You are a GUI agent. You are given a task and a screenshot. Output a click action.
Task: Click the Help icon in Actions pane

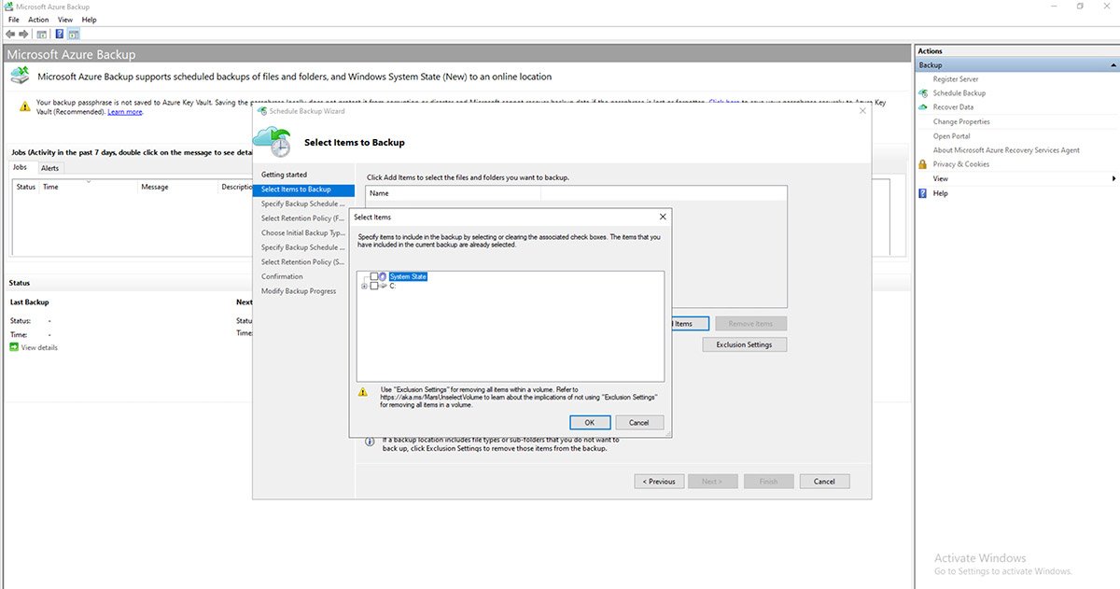point(922,193)
